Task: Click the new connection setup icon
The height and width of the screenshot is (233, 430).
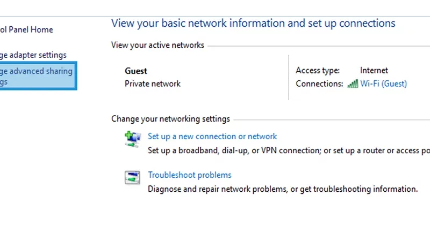Action: [x=133, y=139]
